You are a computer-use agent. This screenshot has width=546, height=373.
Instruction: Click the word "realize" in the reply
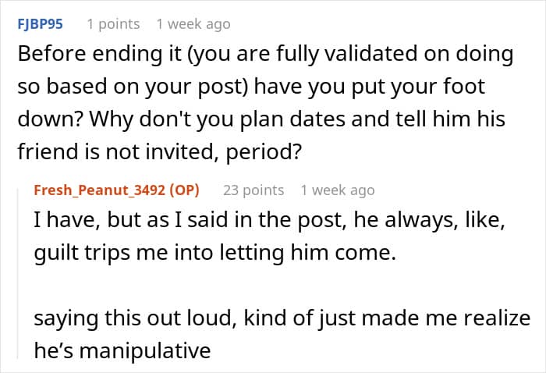[495, 318]
